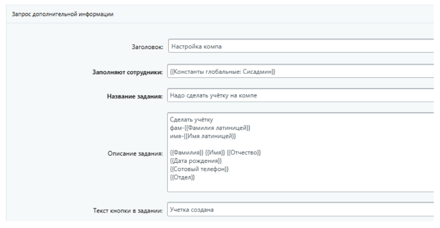Click the "Описание задания:" label
The height and width of the screenshot is (228, 440).
point(135,154)
